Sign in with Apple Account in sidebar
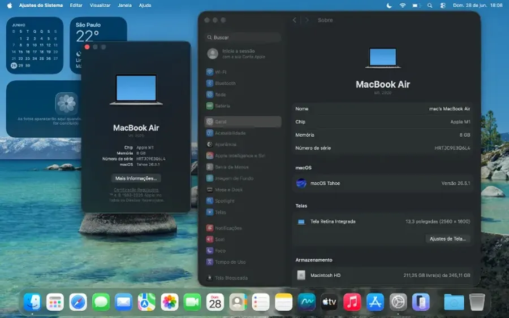The width and height of the screenshot is (509, 318). pos(243,54)
